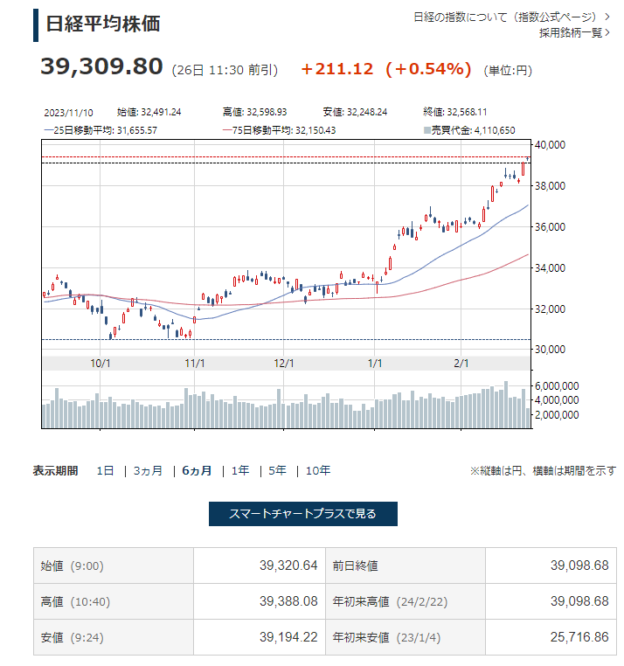Switch chart period to 3ヵ月
Viewport: 624px width, 666px height.
point(148,470)
